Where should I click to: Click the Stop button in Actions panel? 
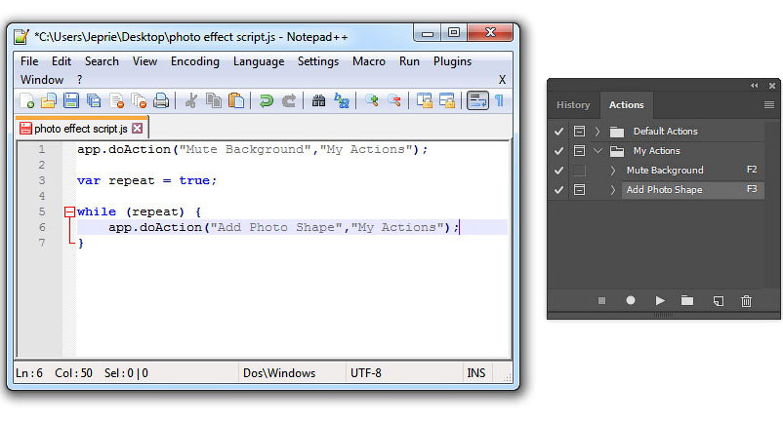pos(601,301)
